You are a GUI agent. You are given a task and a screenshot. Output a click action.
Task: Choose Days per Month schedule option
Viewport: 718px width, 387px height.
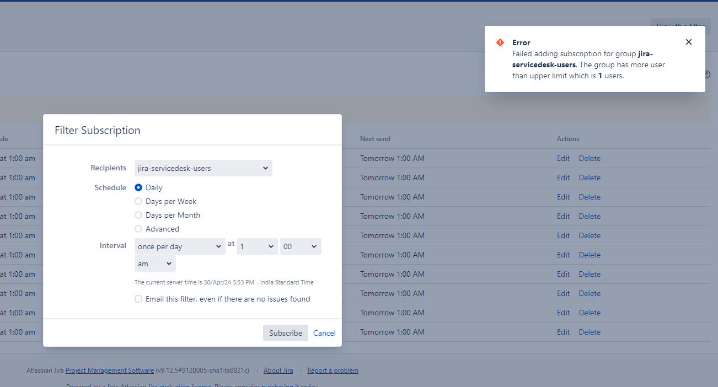click(x=138, y=215)
